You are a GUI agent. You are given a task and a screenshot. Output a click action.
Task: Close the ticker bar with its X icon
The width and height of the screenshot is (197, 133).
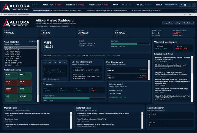click(x=194, y=5)
